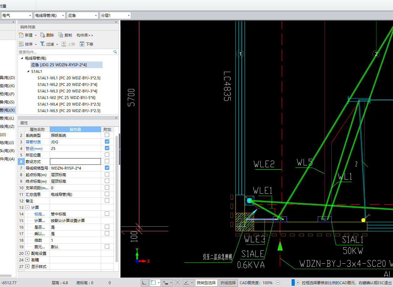Click the 复制 (Copy) component icon
This screenshot has width=393, height=287.
click(x=61, y=35)
